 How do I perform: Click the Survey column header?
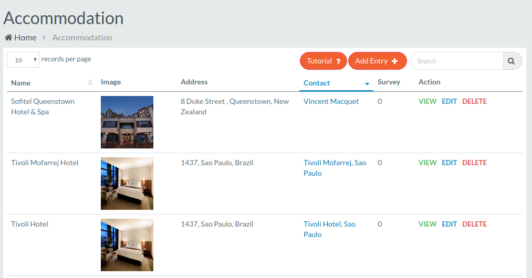[x=389, y=82]
